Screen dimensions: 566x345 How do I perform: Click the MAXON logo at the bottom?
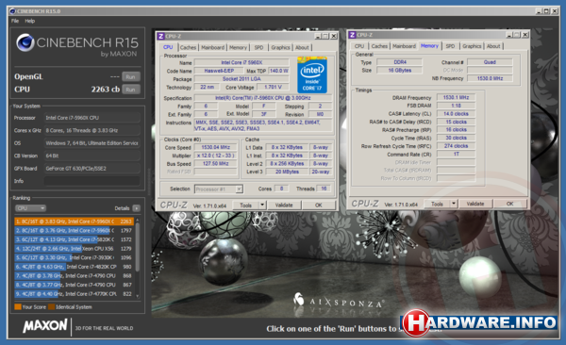tap(45, 326)
